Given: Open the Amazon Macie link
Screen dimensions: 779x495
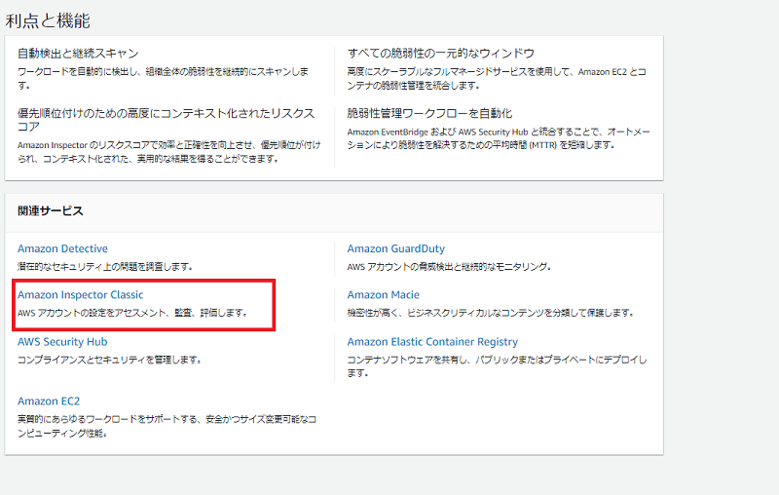Looking at the screenshot, I should [x=383, y=294].
